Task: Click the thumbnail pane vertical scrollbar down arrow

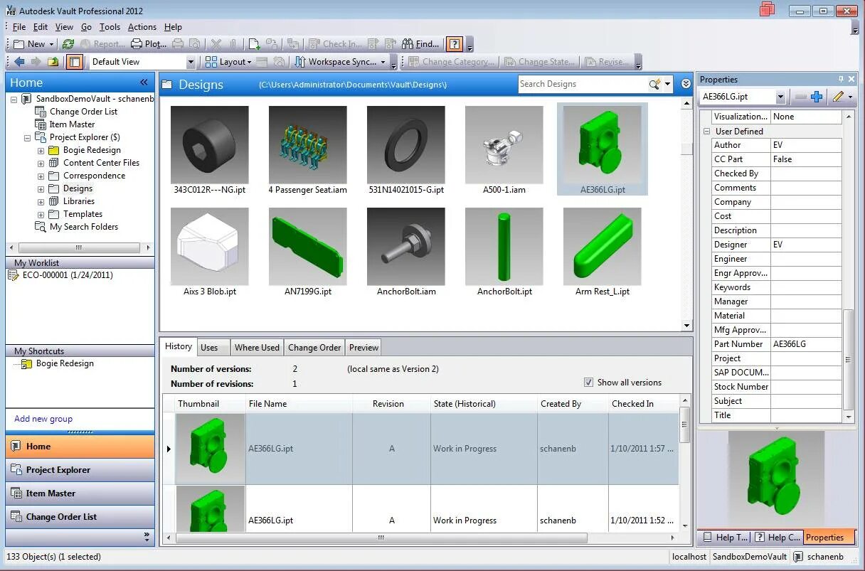Action: (686, 326)
